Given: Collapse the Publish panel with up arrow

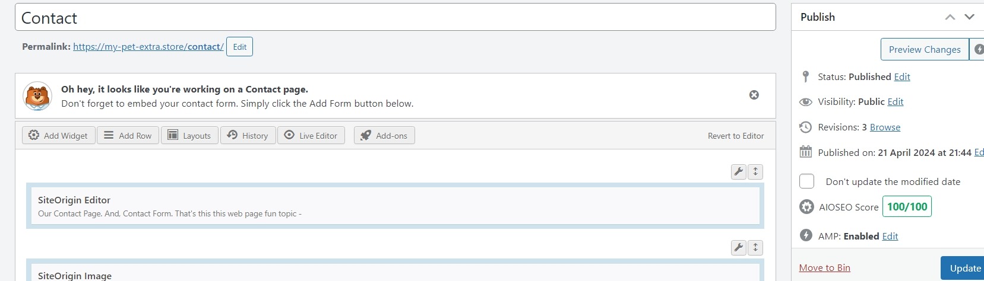Looking at the screenshot, I should (x=950, y=17).
